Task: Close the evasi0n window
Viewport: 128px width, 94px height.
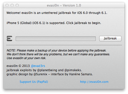Action: (7, 5)
